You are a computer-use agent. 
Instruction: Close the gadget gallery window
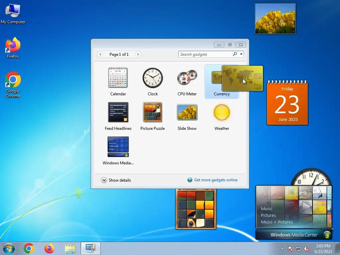pos(241,45)
